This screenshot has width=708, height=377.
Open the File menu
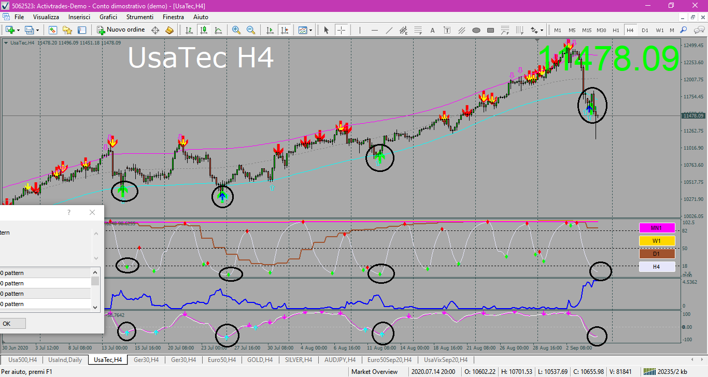[19, 17]
